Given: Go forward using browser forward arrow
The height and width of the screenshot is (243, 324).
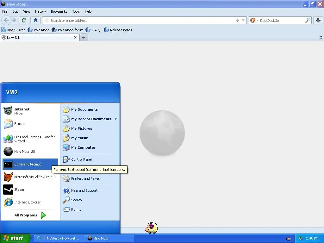Looking at the screenshot, I should (14, 20).
